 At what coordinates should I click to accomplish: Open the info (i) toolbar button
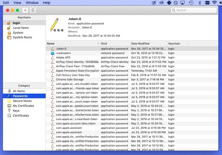[x=33, y=10]
